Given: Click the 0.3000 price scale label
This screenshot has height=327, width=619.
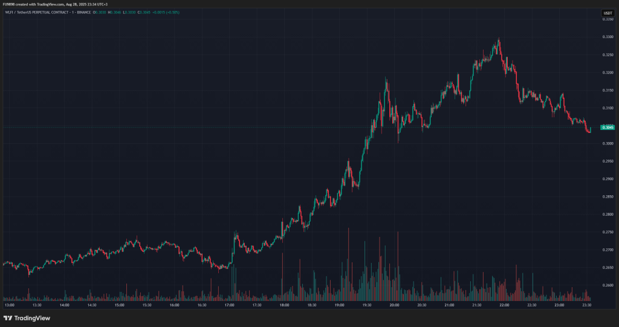Looking at the screenshot, I should [609, 143].
